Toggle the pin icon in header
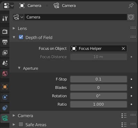The image size is (138, 128). (131, 6)
